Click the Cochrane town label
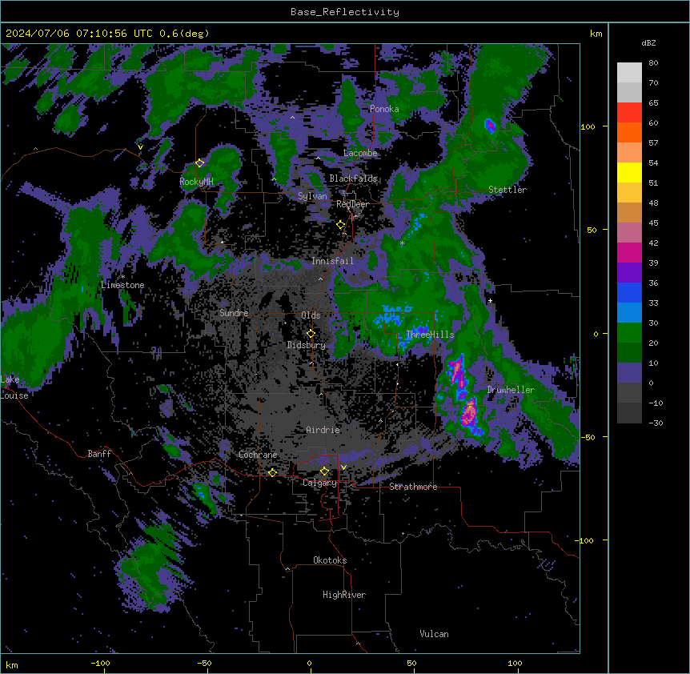The image size is (690, 674). 258,455
